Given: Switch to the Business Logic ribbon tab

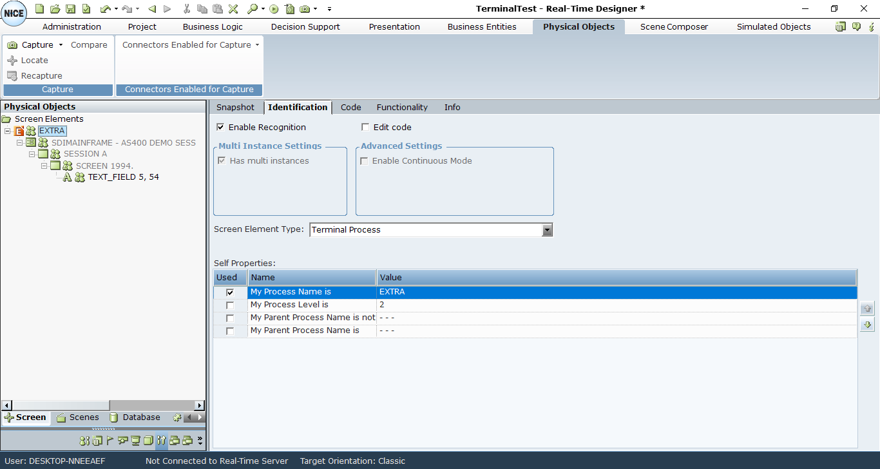Looking at the screenshot, I should coord(213,26).
